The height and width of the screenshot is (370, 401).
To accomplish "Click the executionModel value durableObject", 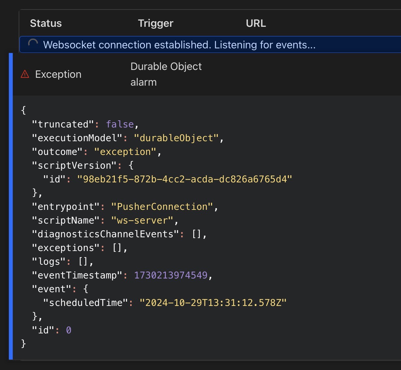I will 176,138.
